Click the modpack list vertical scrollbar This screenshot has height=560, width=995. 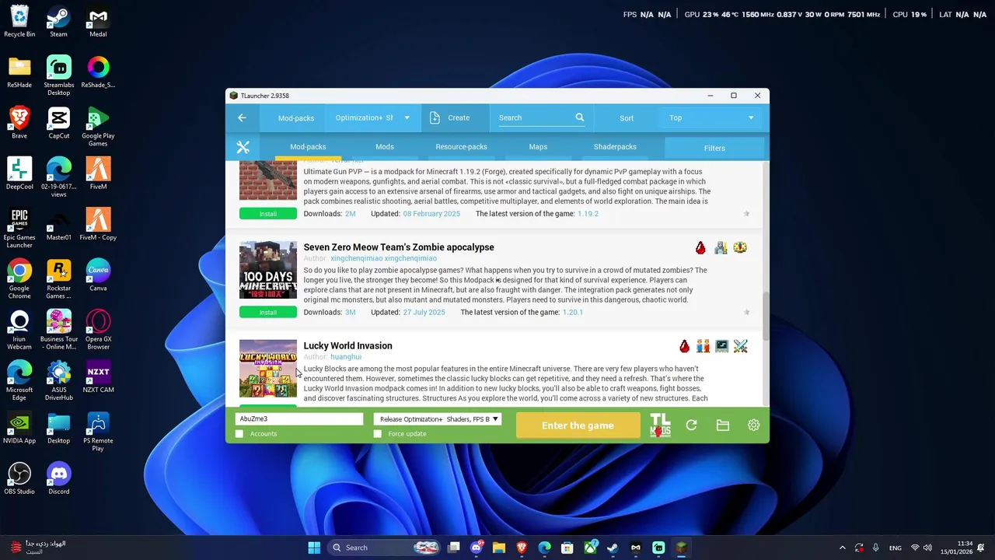pos(766,315)
